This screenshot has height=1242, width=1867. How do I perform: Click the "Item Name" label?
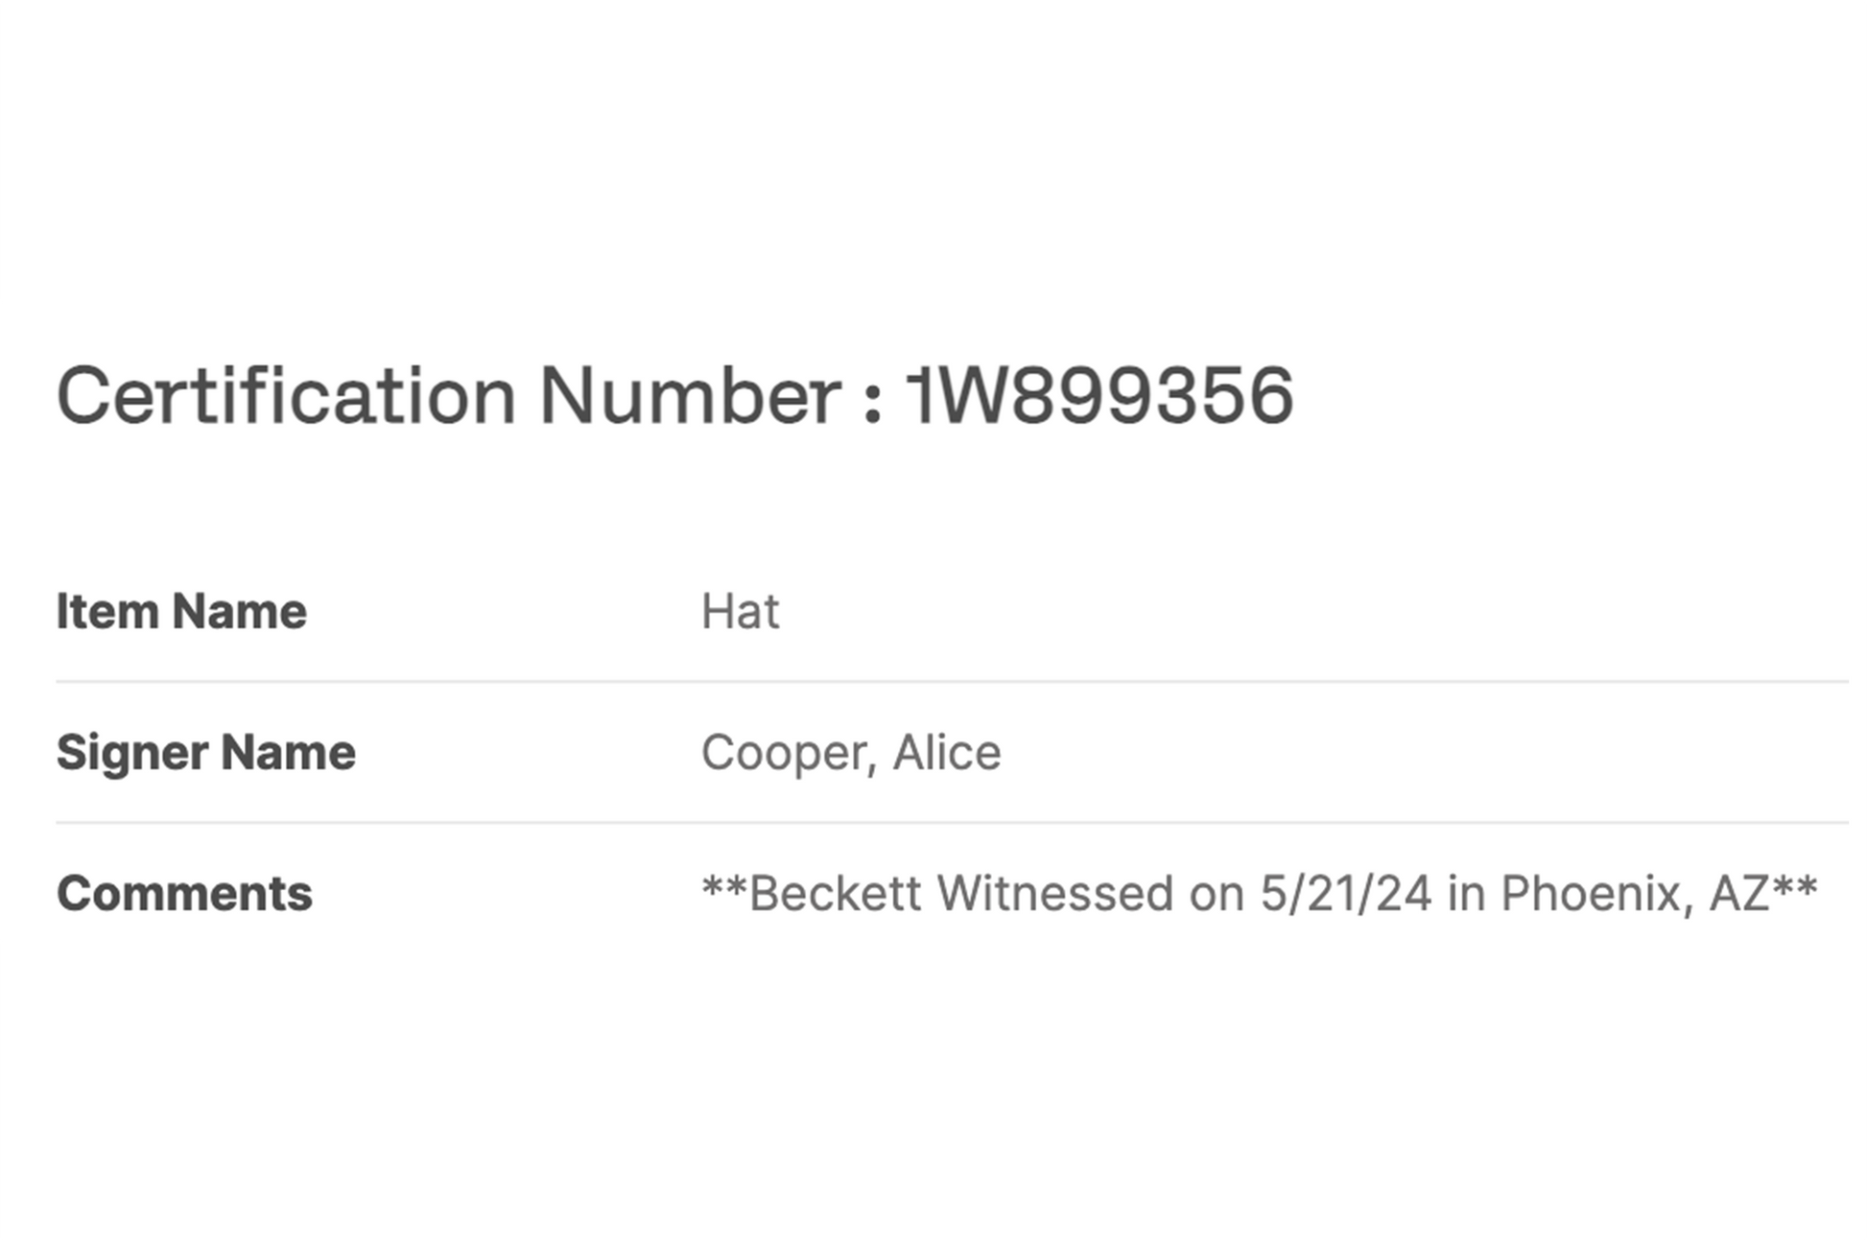pyautogui.click(x=181, y=611)
